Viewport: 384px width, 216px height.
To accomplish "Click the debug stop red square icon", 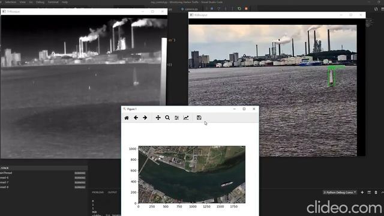I will (x=246, y=8).
